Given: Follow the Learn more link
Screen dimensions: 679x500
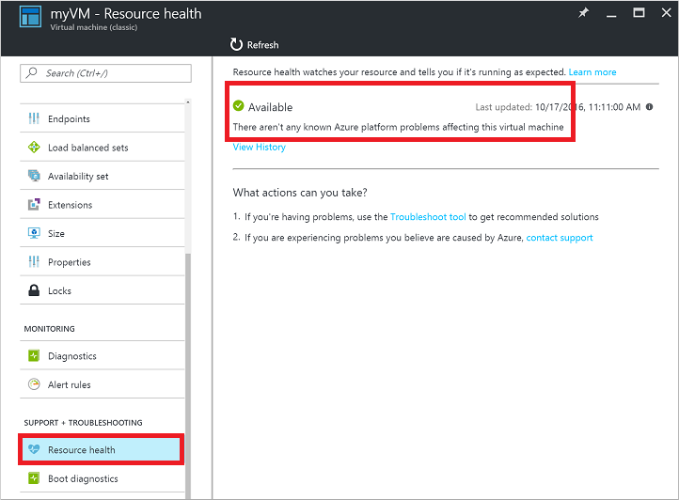Looking at the screenshot, I should [x=592, y=71].
